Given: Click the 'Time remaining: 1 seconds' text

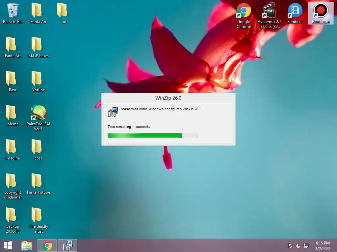Looking at the screenshot, I should (129, 127).
